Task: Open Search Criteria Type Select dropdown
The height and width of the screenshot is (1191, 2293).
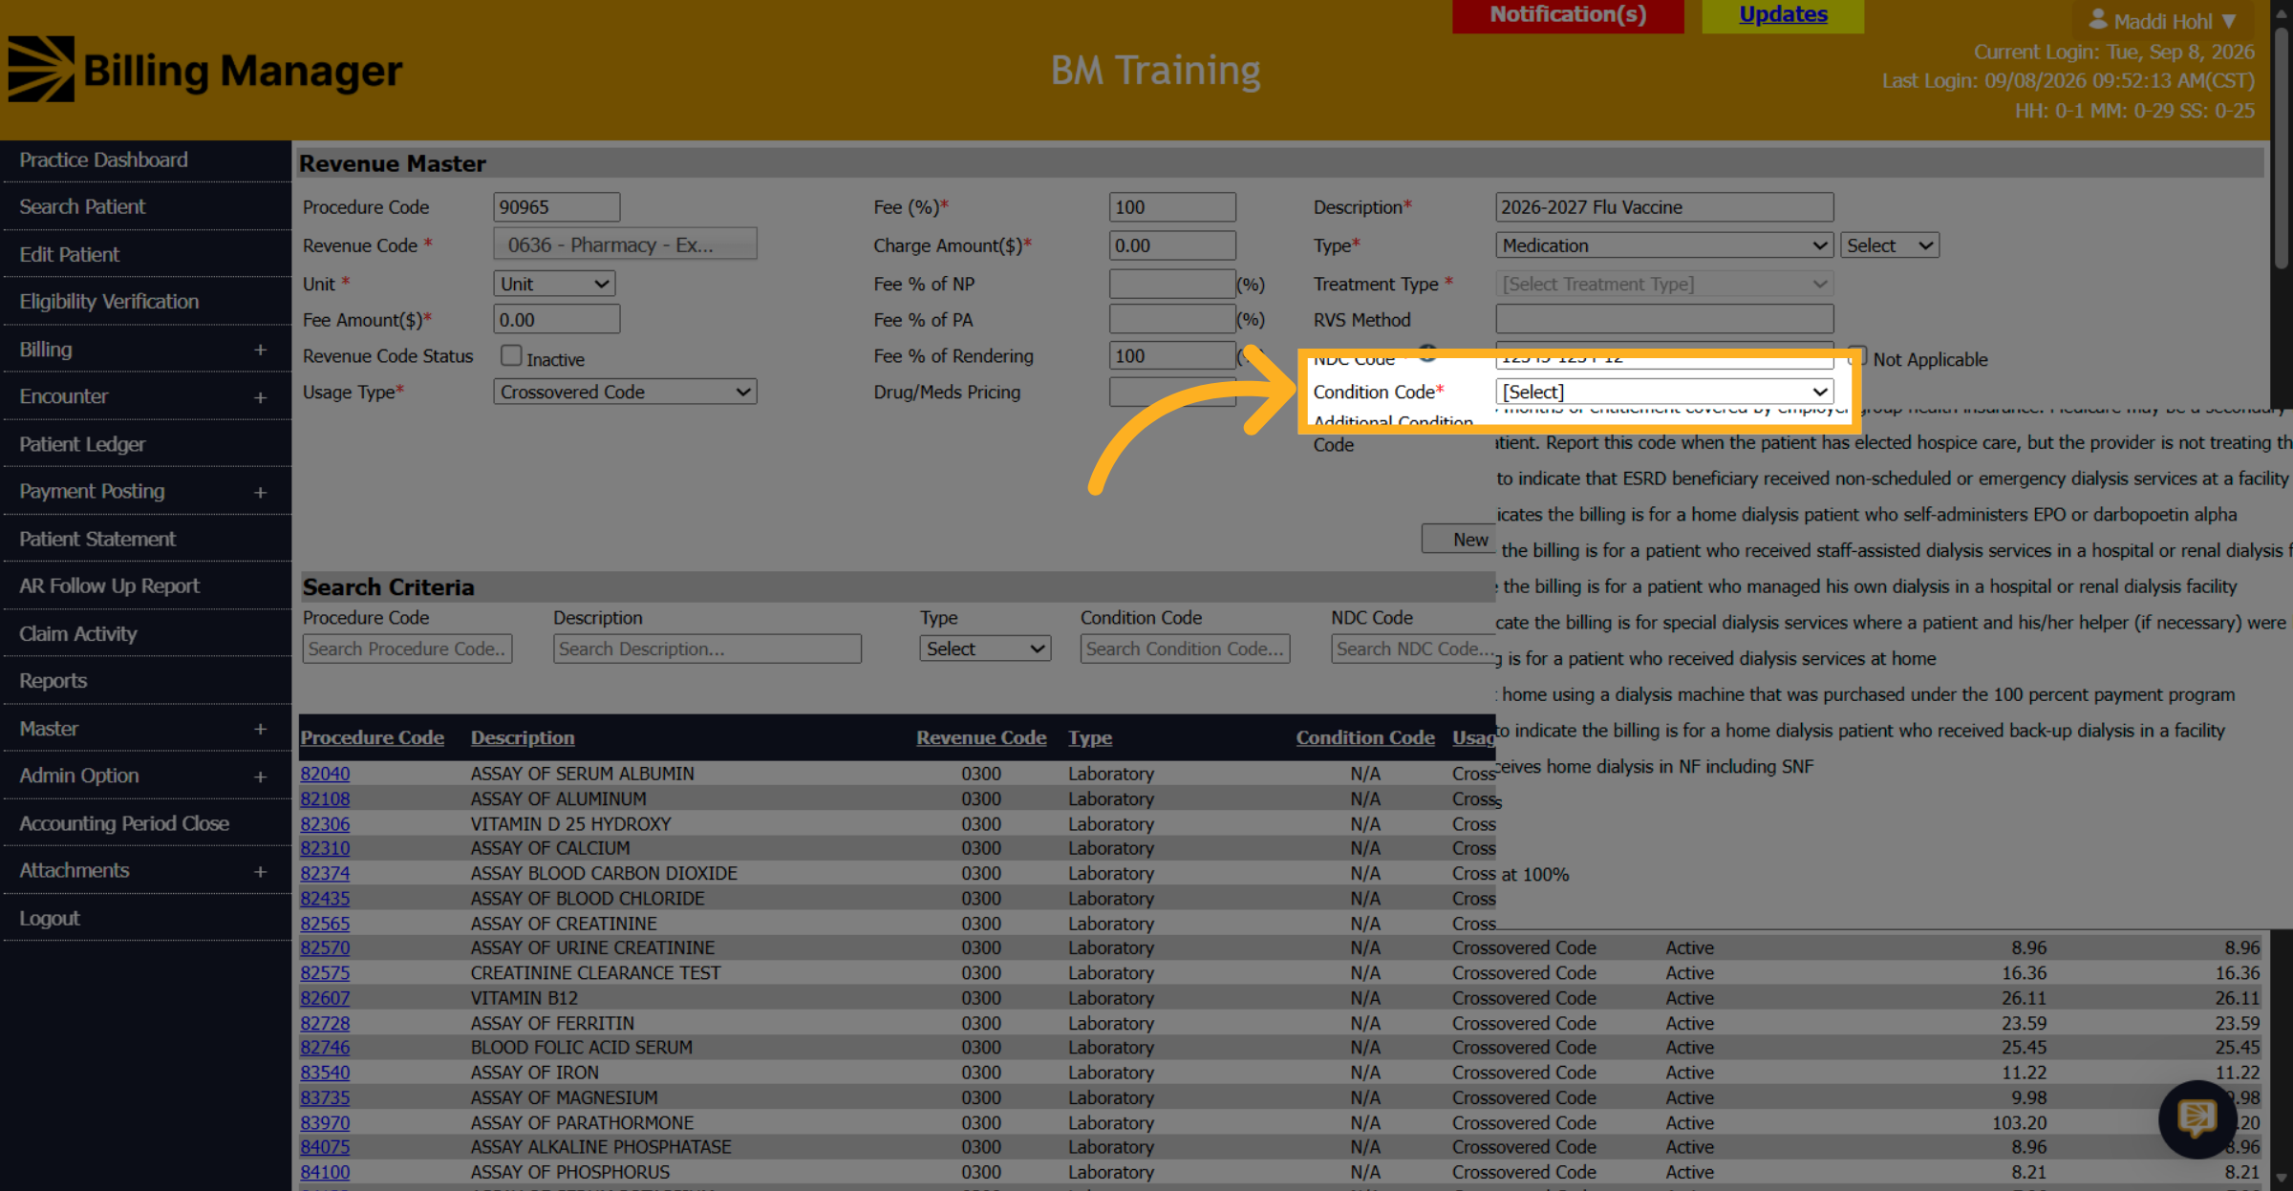Action: (985, 649)
